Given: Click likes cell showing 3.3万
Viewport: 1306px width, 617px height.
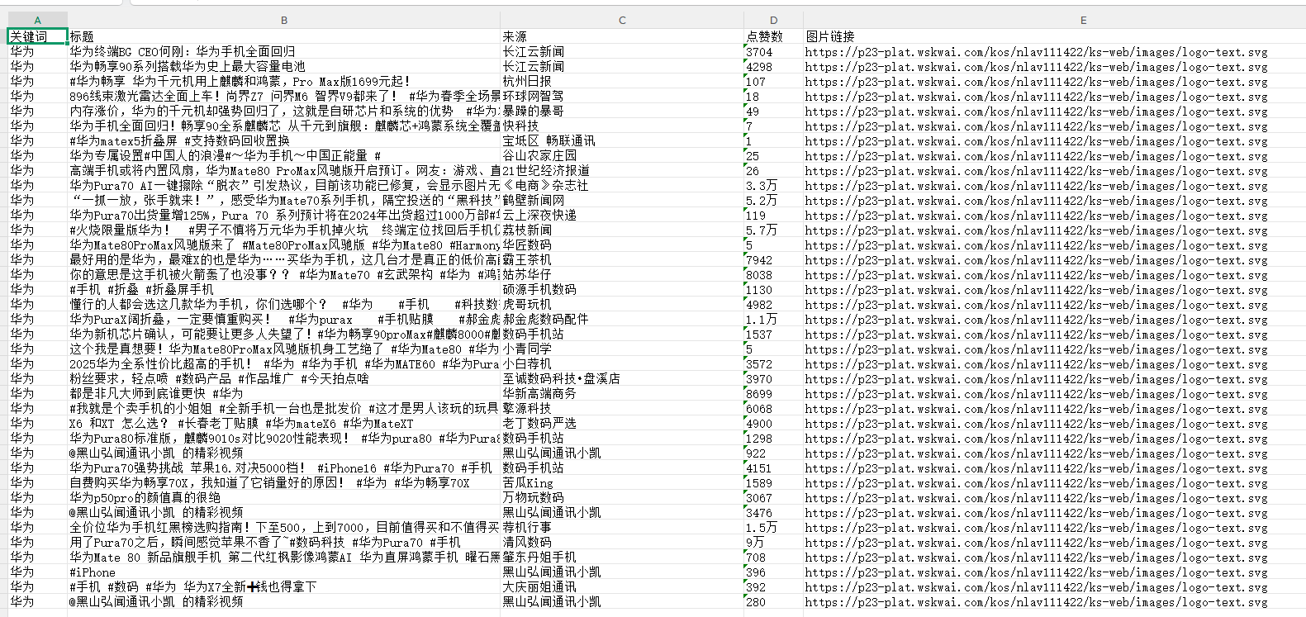Looking at the screenshot, I should click(773, 185).
